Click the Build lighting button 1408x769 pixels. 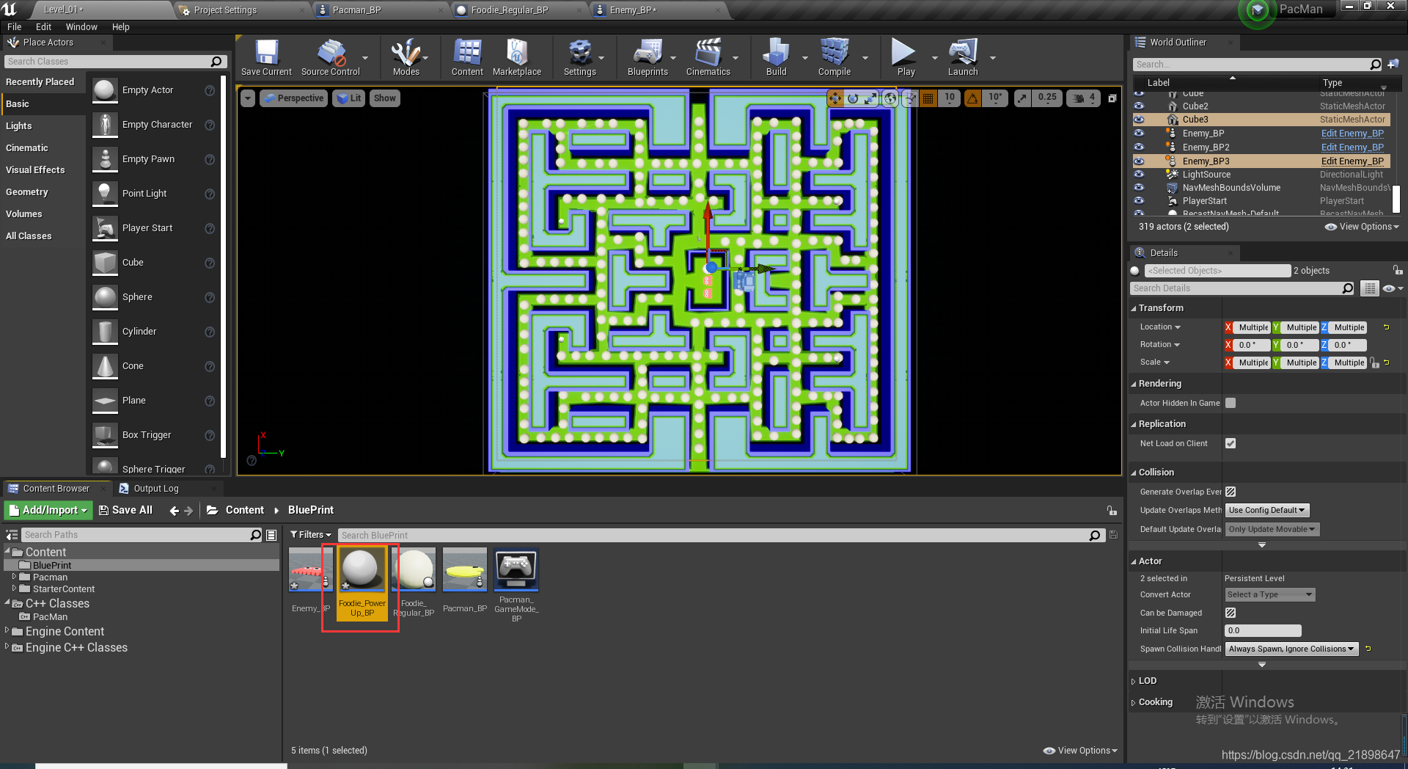tap(776, 58)
